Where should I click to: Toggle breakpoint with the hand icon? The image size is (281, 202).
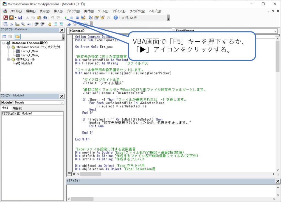(50, 24)
